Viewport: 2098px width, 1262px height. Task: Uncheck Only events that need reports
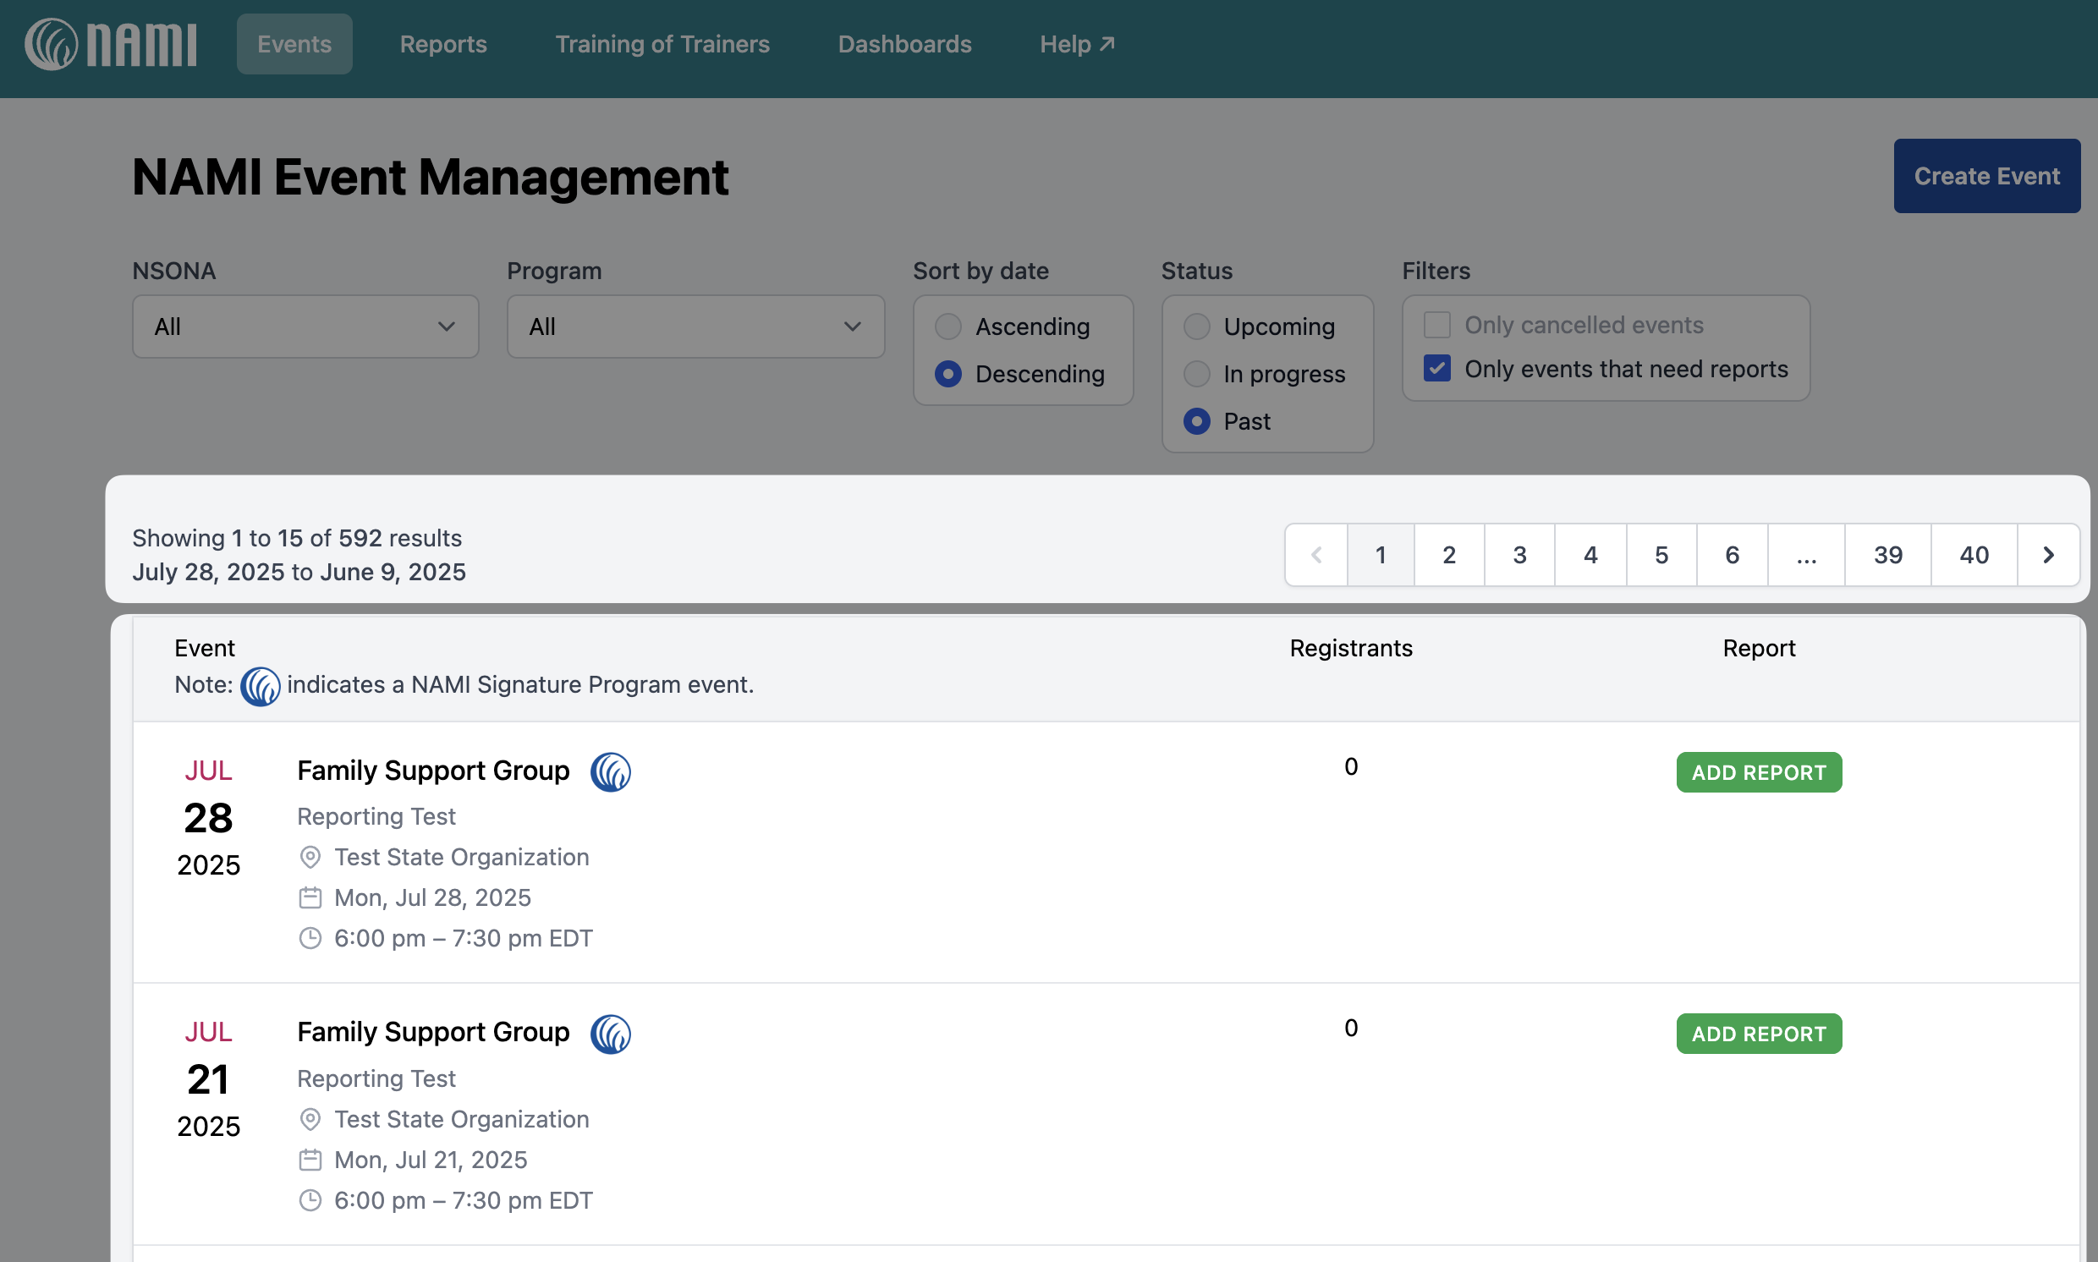(1437, 369)
